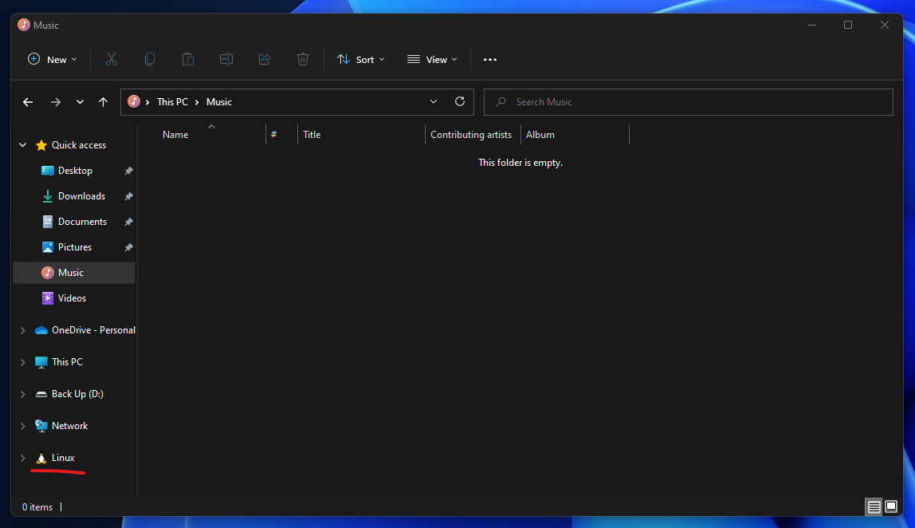The height and width of the screenshot is (528, 915).
Task: Expand the Linux tree node
Action: pyautogui.click(x=23, y=458)
